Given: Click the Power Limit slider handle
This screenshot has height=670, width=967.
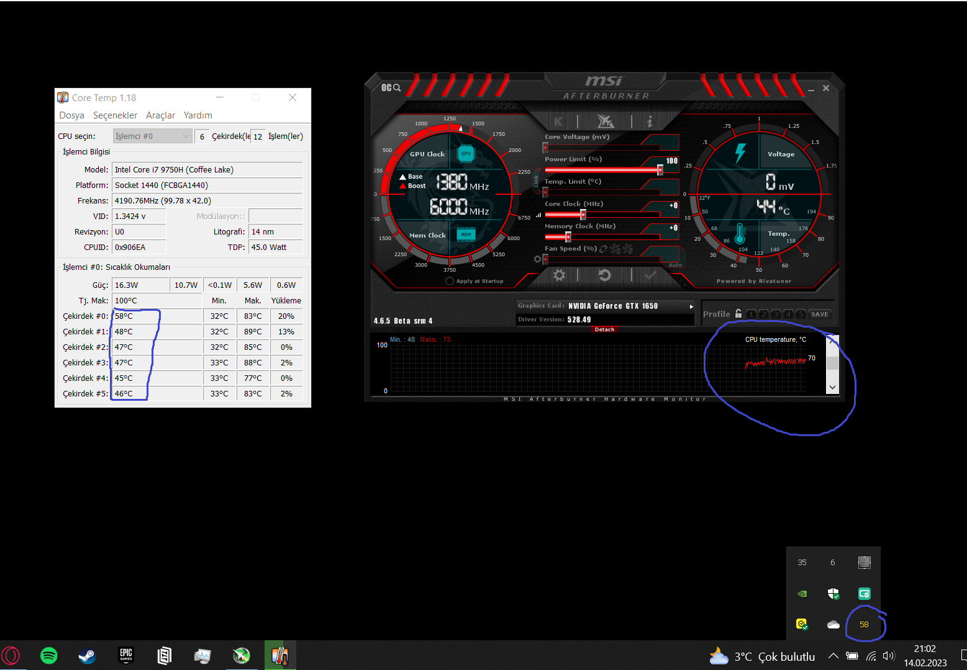Looking at the screenshot, I should [x=660, y=170].
